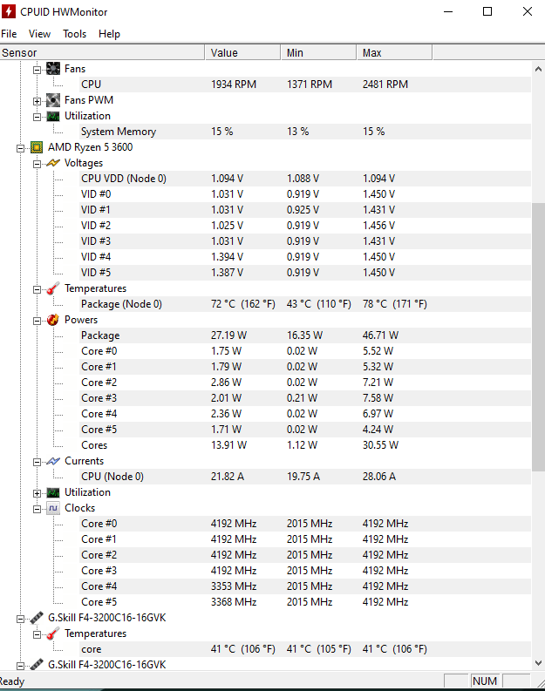Select the Fans PWM fan icon
This screenshot has width=545, height=691.
[53, 100]
